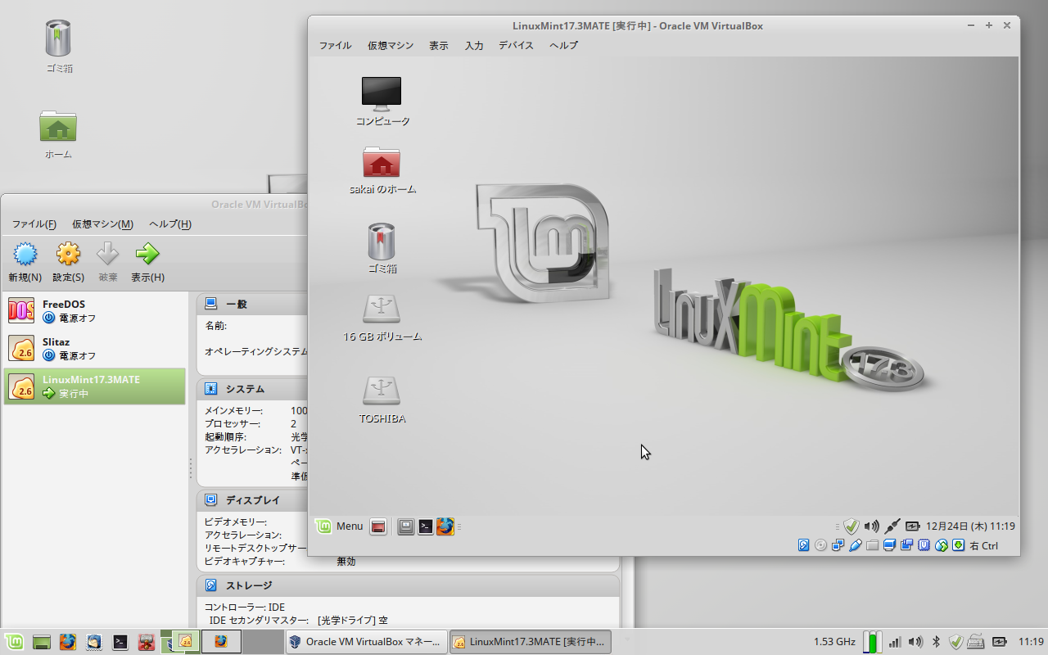The height and width of the screenshot is (655, 1048).
Task: Click guest panel battery icon
Action: pyautogui.click(x=913, y=526)
